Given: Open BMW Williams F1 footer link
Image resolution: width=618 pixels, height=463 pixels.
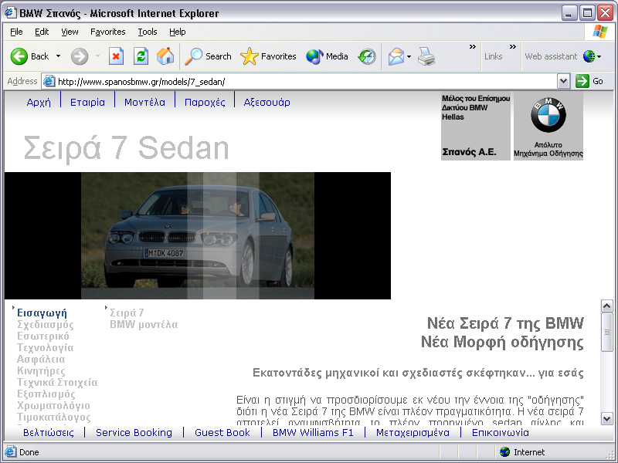Looking at the screenshot, I should click(x=313, y=433).
